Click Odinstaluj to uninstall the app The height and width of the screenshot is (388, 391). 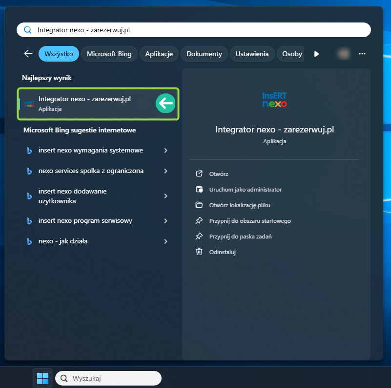pos(223,252)
